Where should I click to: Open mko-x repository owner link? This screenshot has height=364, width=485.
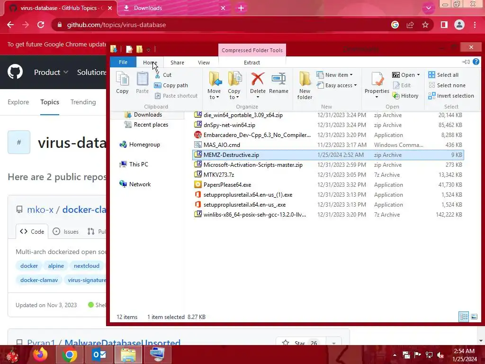coord(40,209)
